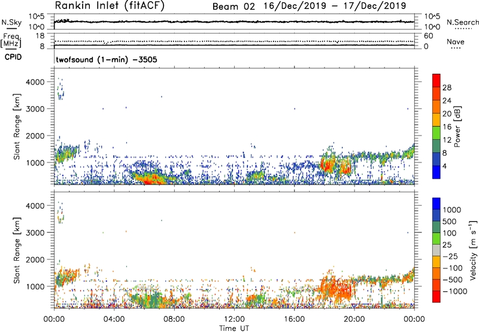Click the '-1000' tick on velocity colorbar
This screenshot has height=332, width=479.
(455, 291)
